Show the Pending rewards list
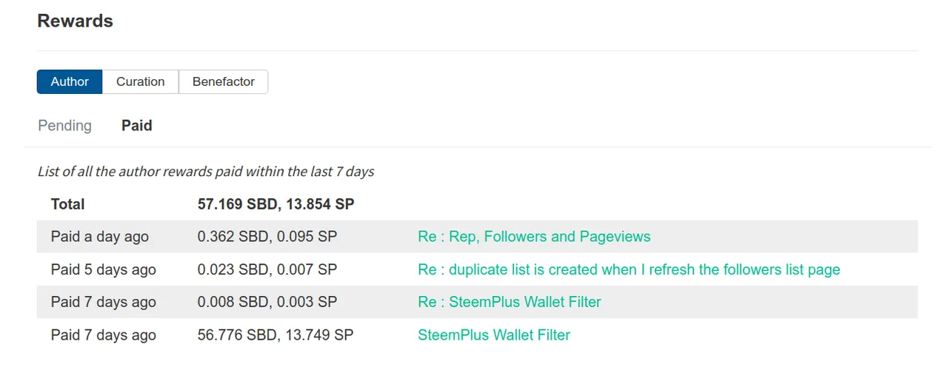 (65, 126)
